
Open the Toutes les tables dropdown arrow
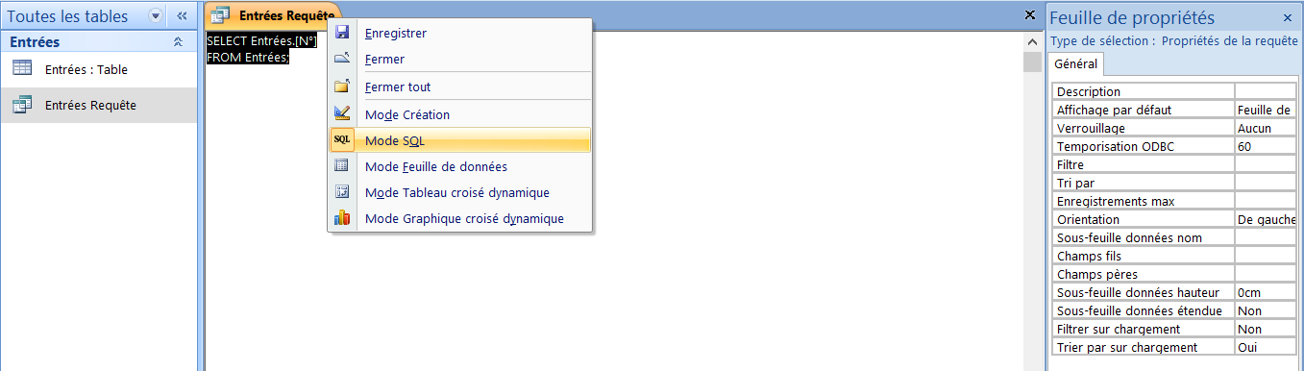[157, 16]
